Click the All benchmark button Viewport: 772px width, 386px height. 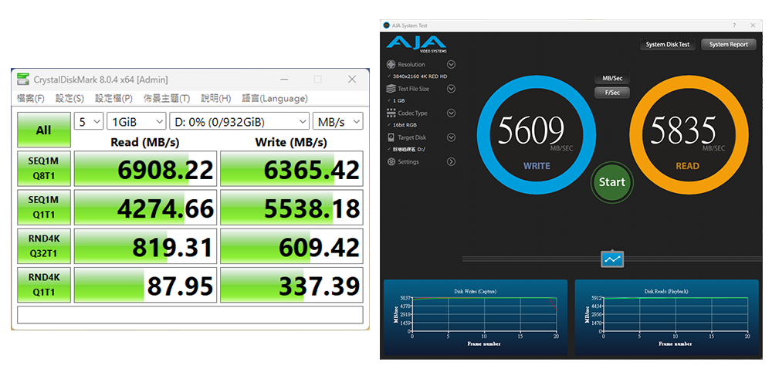44,130
